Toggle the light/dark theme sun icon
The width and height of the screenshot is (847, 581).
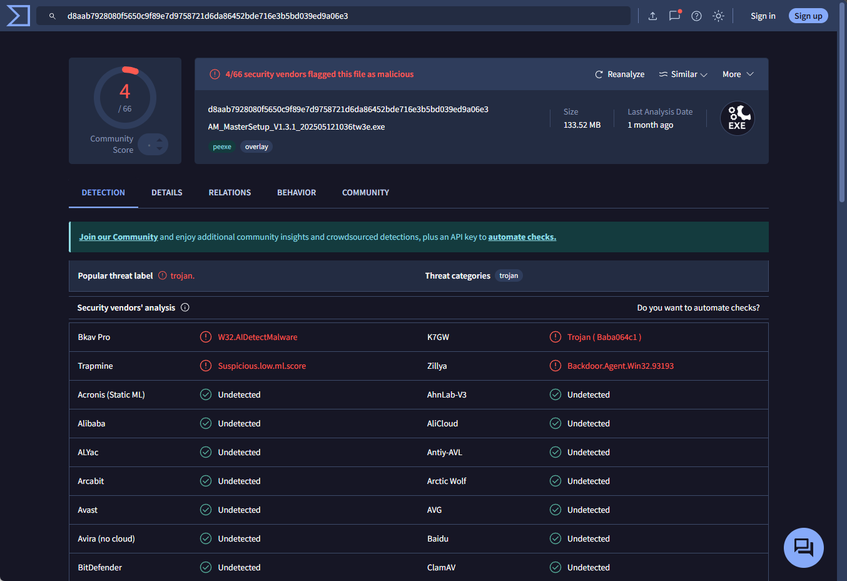click(x=718, y=16)
